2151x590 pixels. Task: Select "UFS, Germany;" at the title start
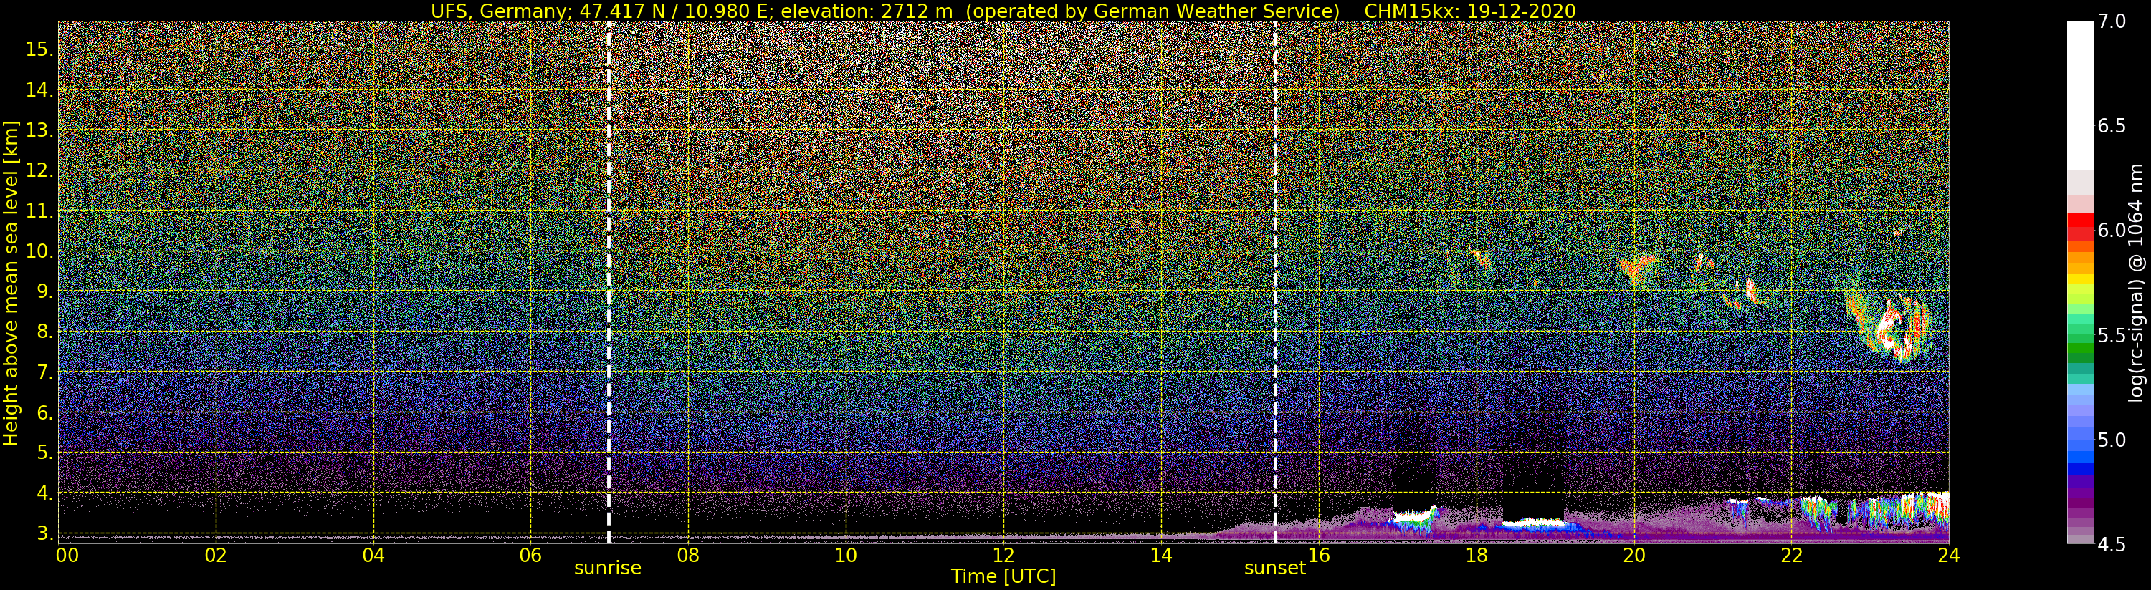502,11
